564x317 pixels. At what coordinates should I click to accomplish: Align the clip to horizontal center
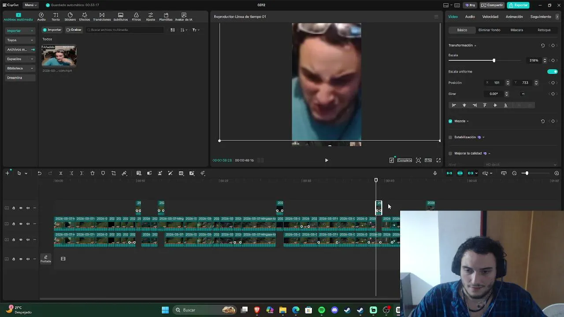464,105
